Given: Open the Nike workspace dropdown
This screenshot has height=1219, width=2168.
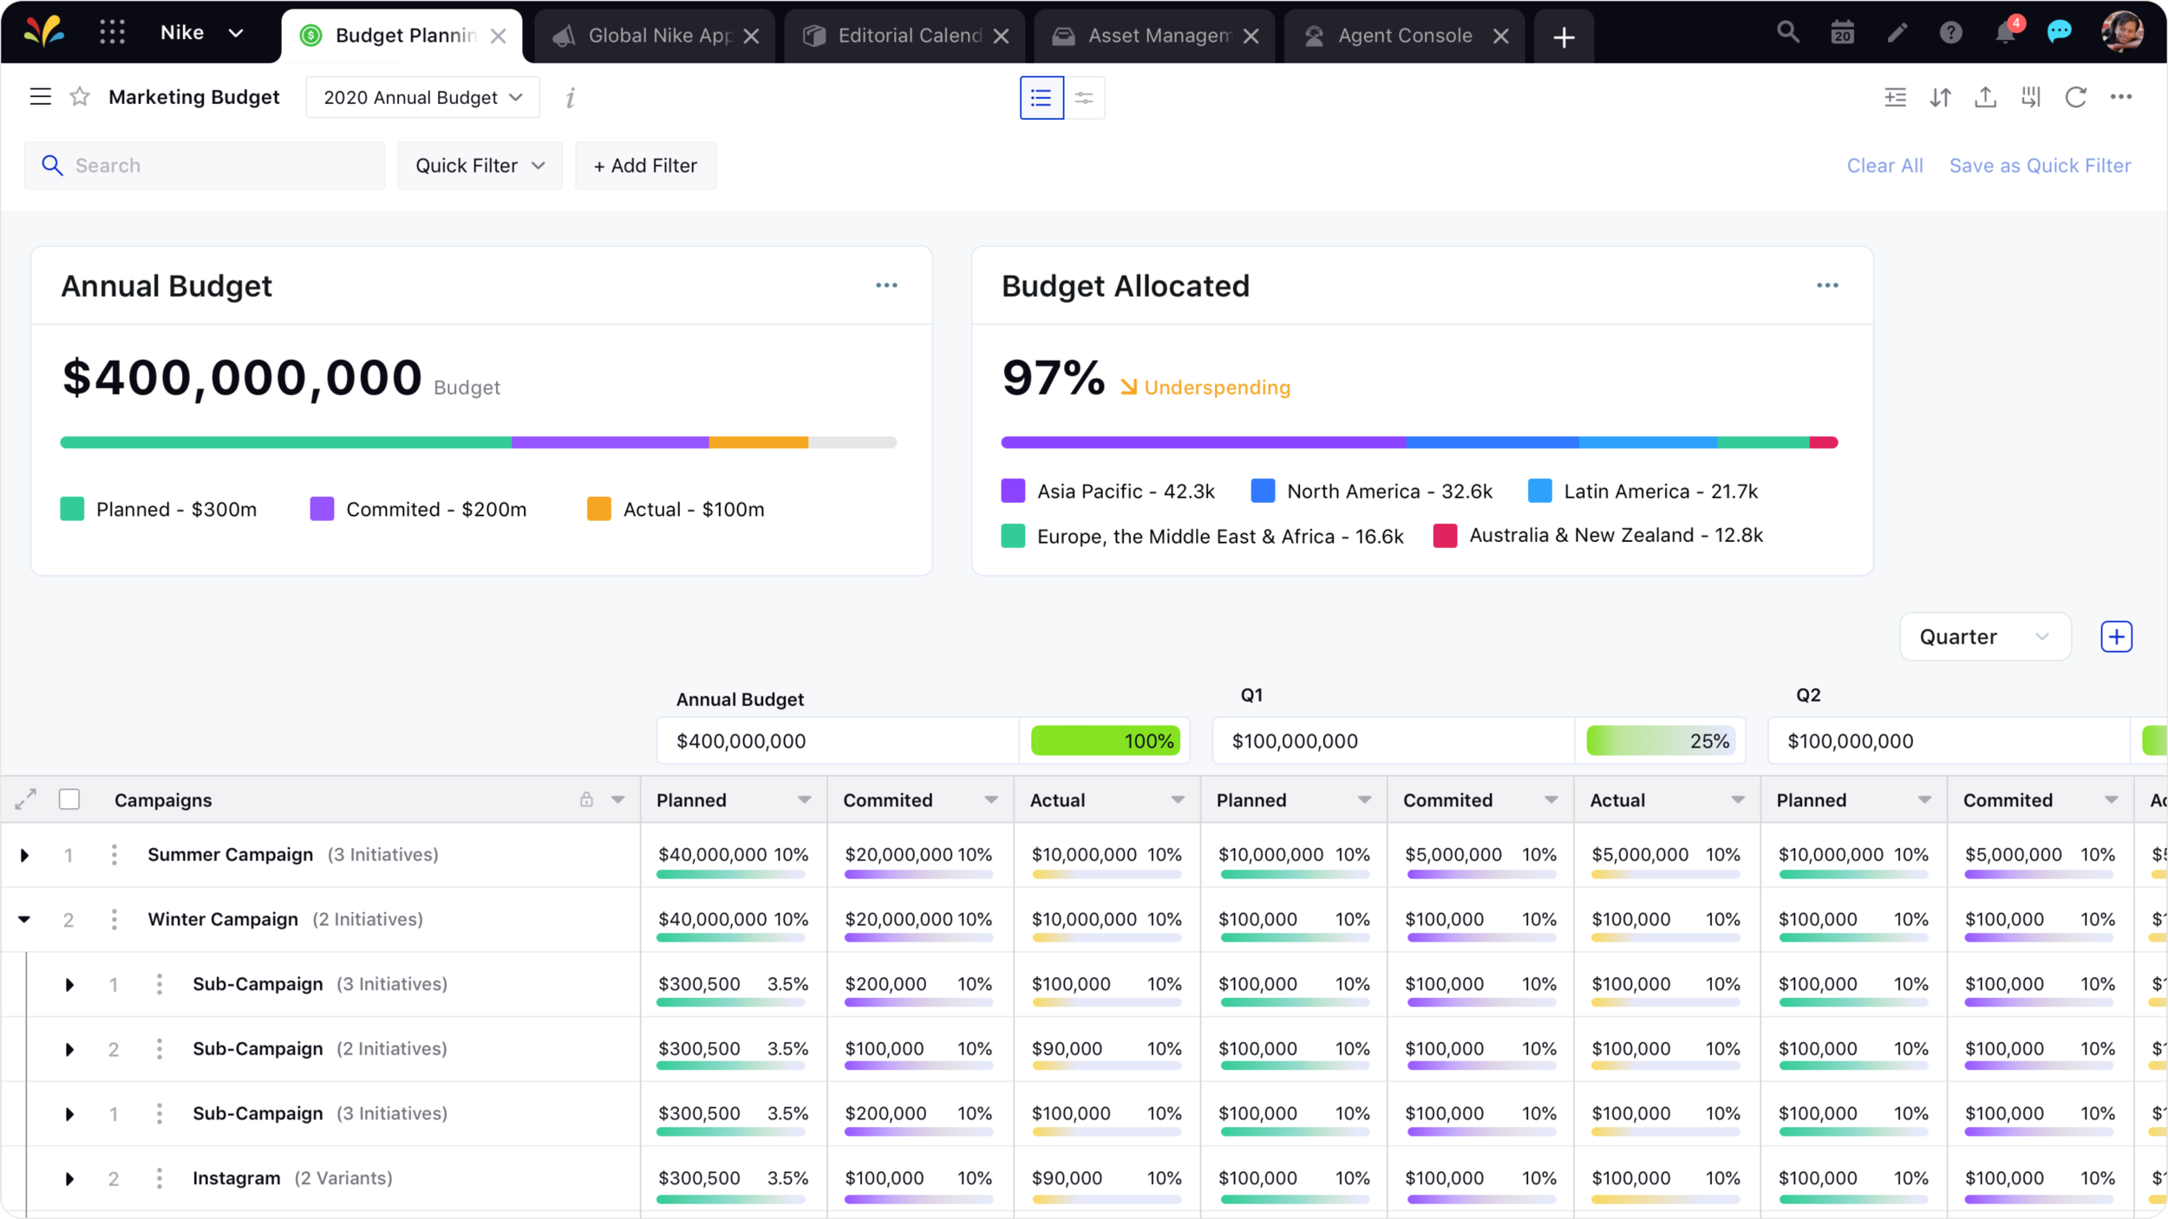Looking at the screenshot, I should pos(201,33).
